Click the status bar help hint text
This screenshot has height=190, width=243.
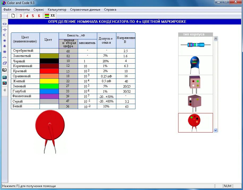coord(29,186)
